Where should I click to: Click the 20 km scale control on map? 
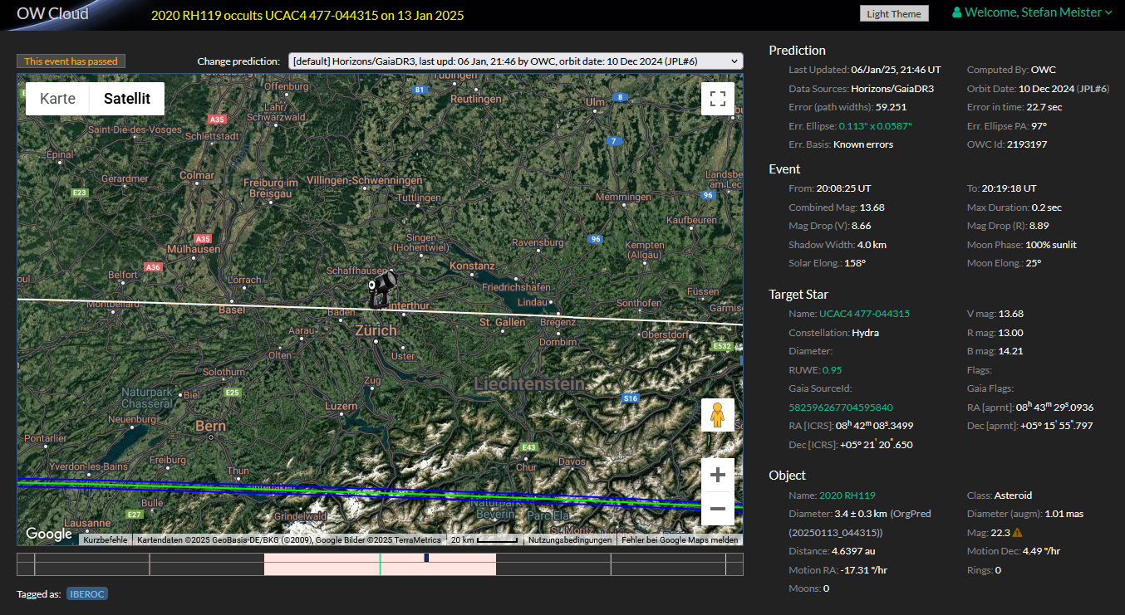point(484,539)
